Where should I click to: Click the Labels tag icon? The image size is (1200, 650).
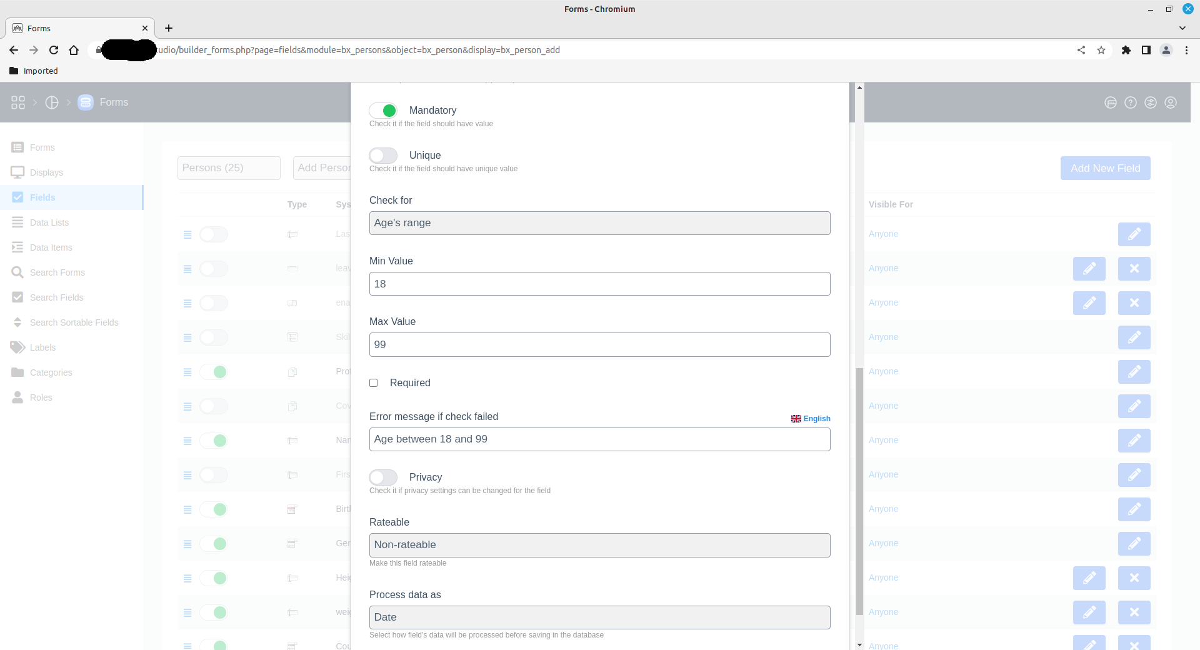(x=17, y=347)
